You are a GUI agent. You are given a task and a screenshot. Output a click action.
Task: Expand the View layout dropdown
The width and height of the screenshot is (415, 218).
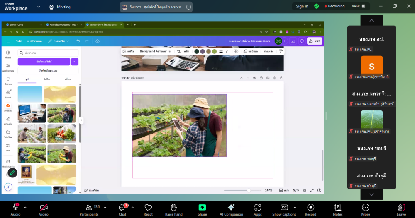358,6
